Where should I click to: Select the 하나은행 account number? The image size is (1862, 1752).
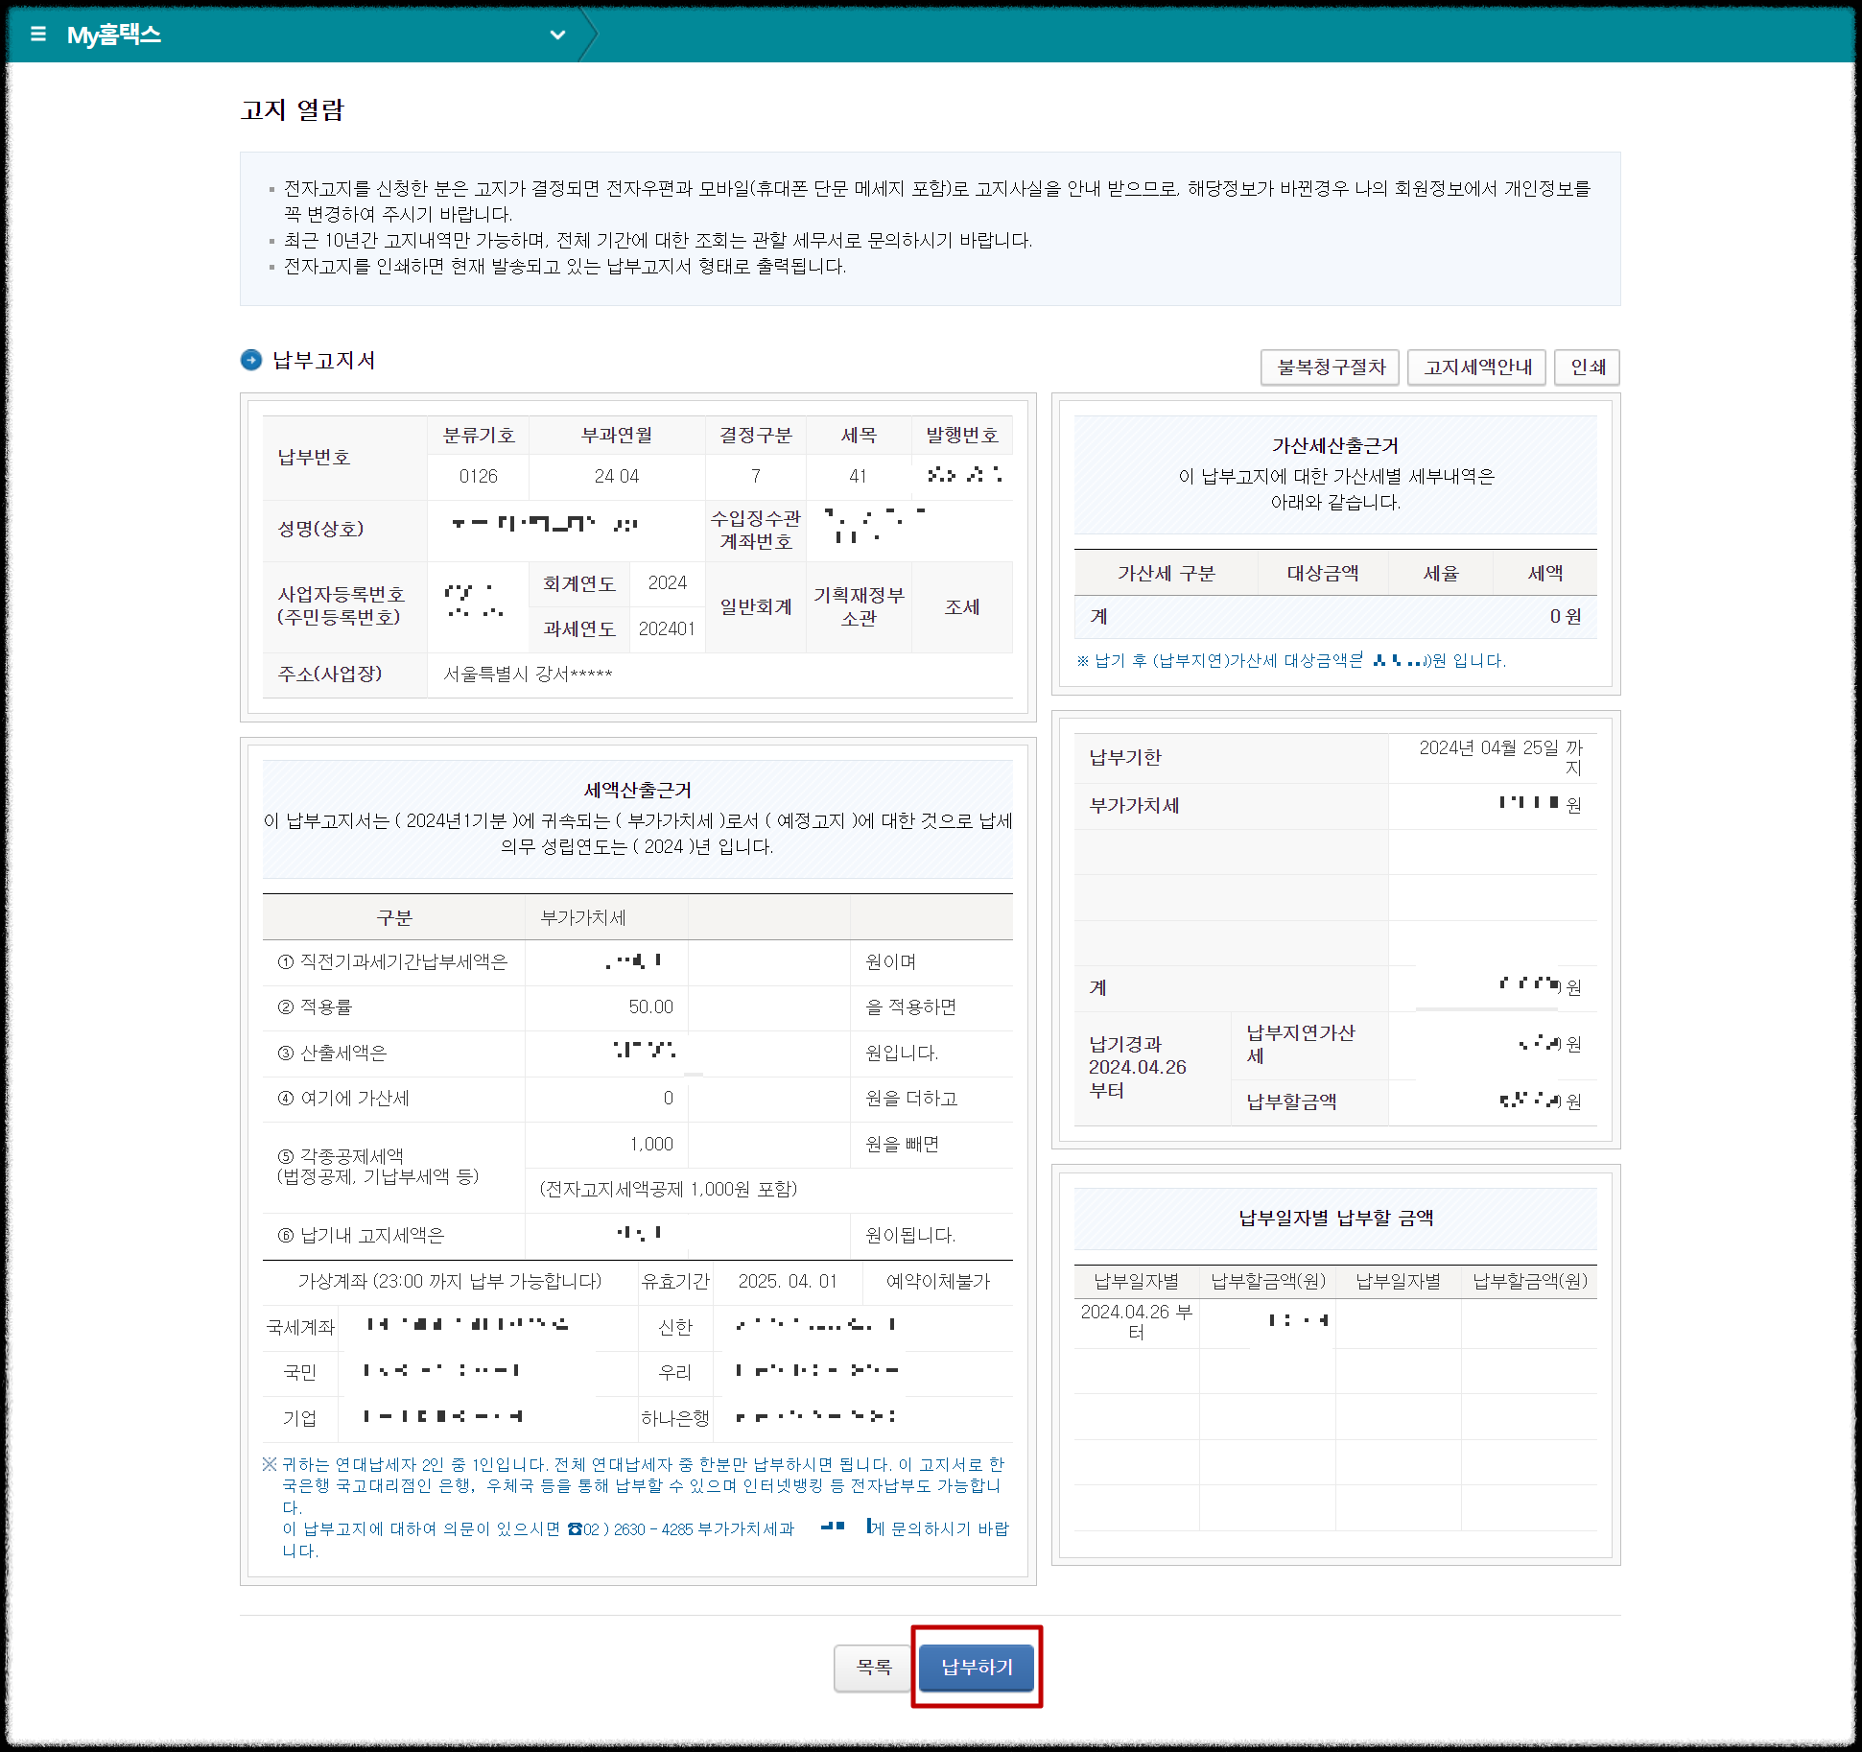(815, 1417)
